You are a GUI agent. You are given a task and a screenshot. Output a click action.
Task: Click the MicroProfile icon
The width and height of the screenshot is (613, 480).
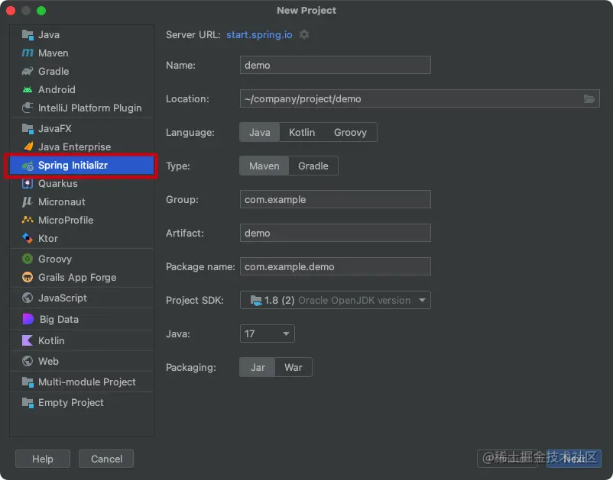[x=28, y=220]
